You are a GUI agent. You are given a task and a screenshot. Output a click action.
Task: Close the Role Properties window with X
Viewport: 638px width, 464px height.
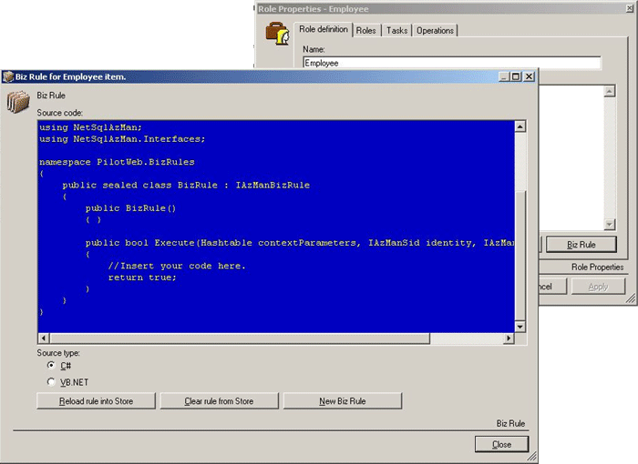(630, 8)
